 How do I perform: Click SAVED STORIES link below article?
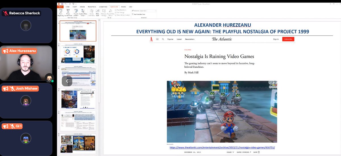click(244, 152)
